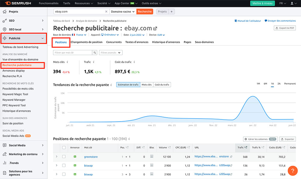Screen dimensions: 301x179
Task: Click the greenstore keyword link
Action: coord(91,157)
